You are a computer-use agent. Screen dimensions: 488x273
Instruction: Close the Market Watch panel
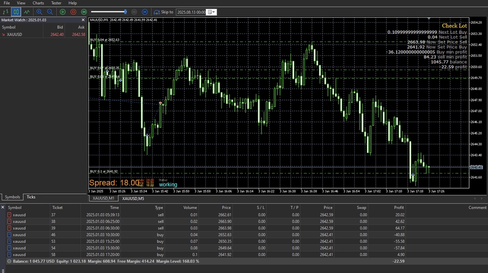pyautogui.click(x=83, y=20)
